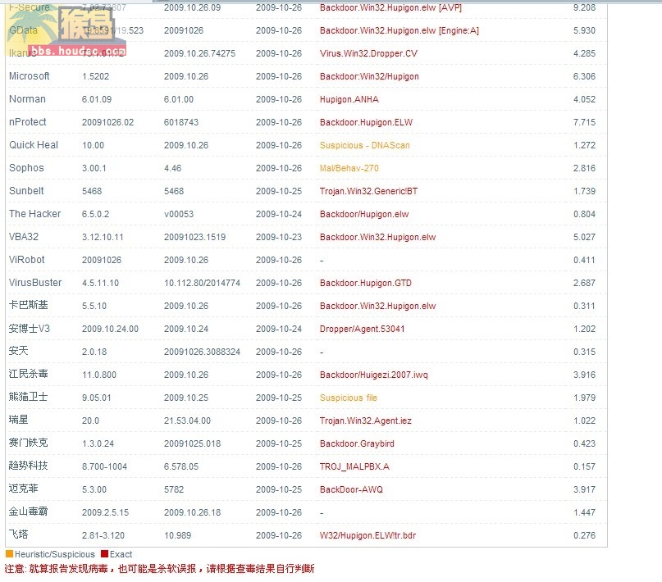Click result Dropper/Agent.53041
The height and width of the screenshot is (582, 662).
tap(362, 329)
